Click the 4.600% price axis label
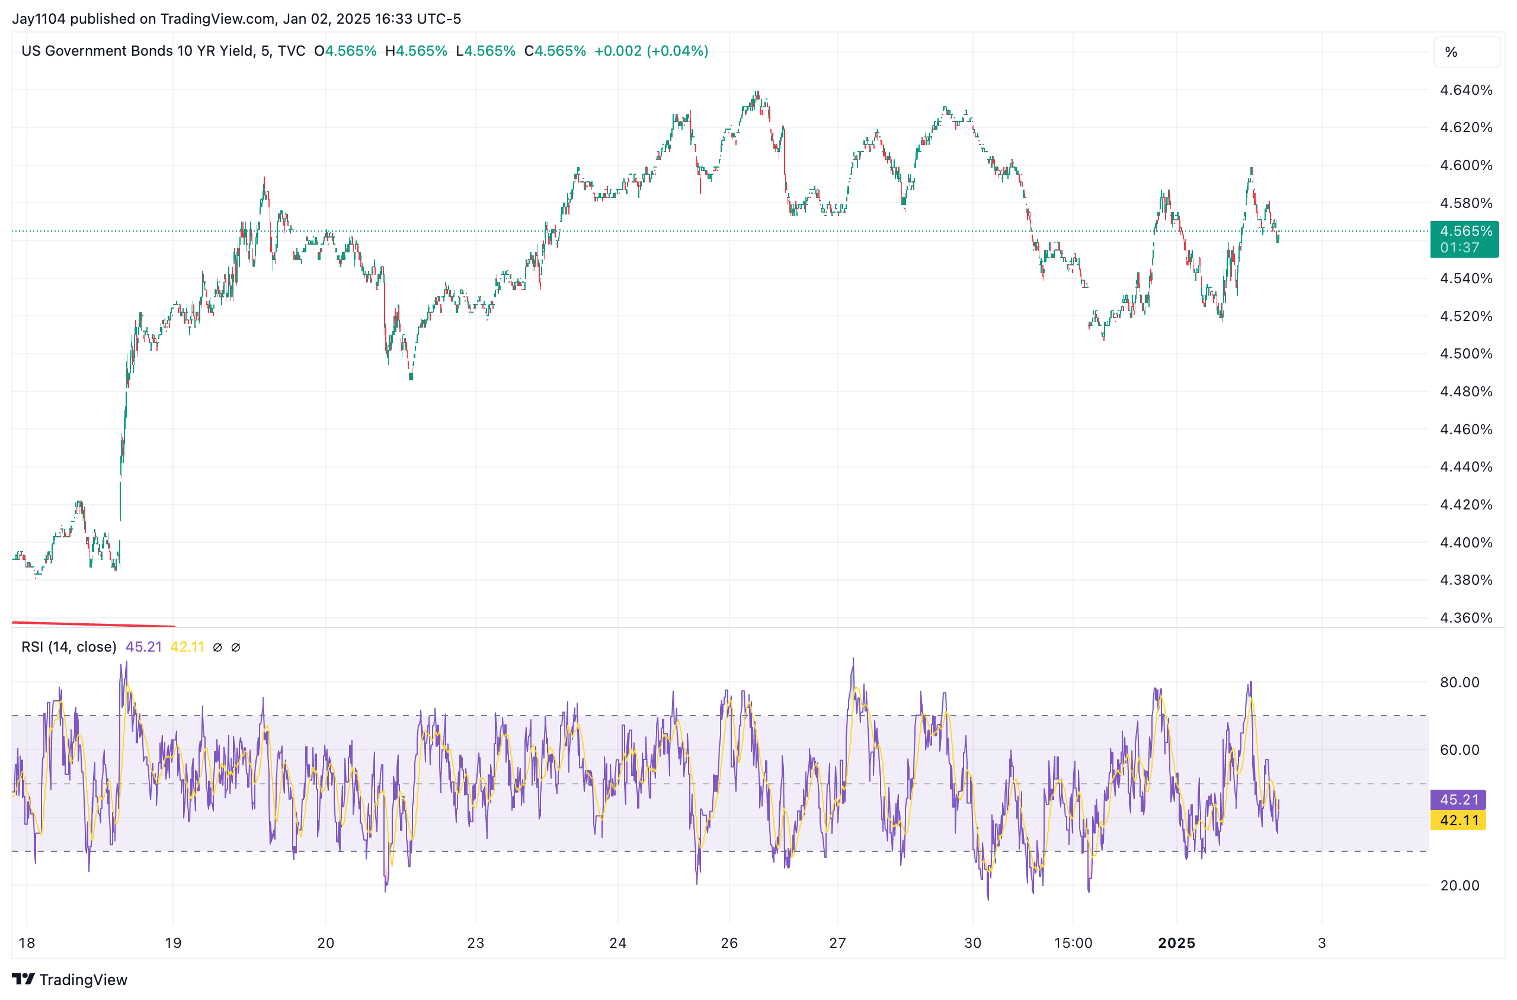 (x=1466, y=165)
